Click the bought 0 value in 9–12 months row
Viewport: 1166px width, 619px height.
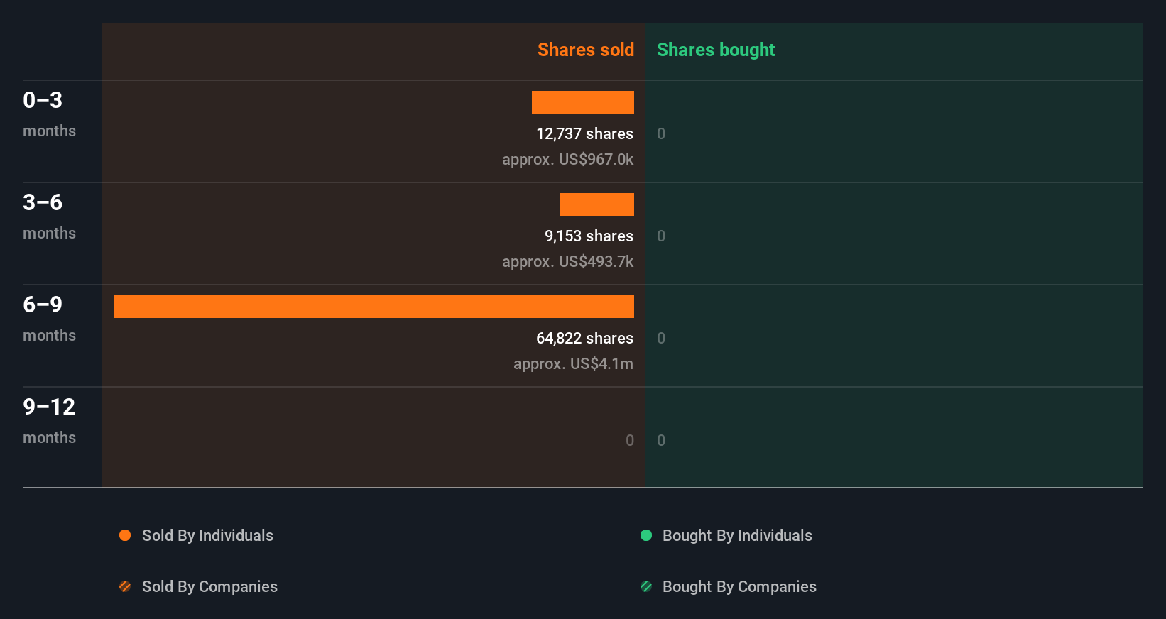pos(661,440)
